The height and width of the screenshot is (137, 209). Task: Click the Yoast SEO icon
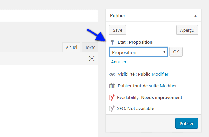click(x=112, y=108)
